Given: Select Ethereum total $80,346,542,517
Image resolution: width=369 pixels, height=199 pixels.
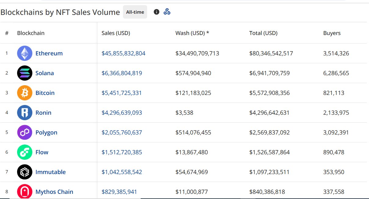Looking at the screenshot, I should tap(271, 53).
